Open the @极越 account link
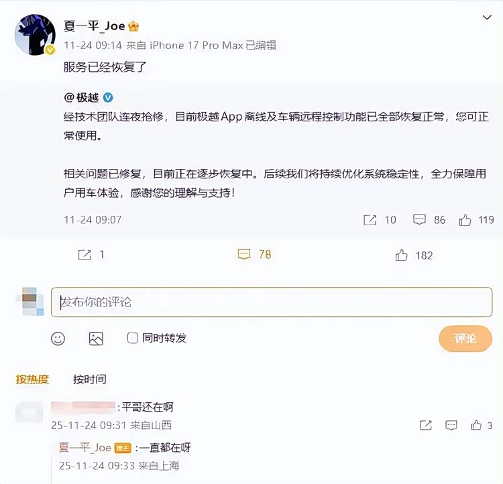Image resolution: width=503 pixels, height=484 pixels. (81, 97)
